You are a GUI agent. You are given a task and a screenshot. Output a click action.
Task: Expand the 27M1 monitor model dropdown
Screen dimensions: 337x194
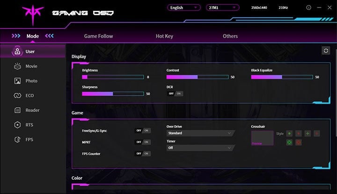[223, 8]
